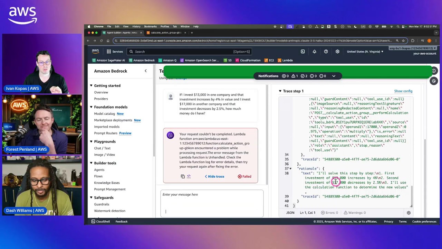Screen dimensions: 442x249
Task: Open Guardrails under Safeguards
Action: (102, 204)
